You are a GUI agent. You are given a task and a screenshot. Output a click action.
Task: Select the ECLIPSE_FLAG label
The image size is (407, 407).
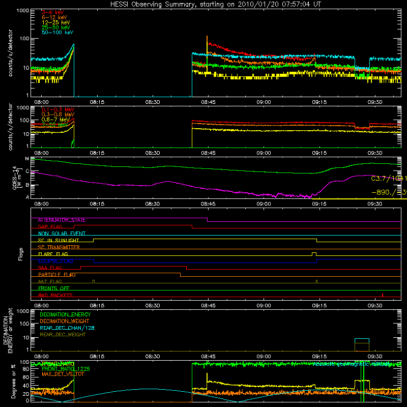pos(55,261)
